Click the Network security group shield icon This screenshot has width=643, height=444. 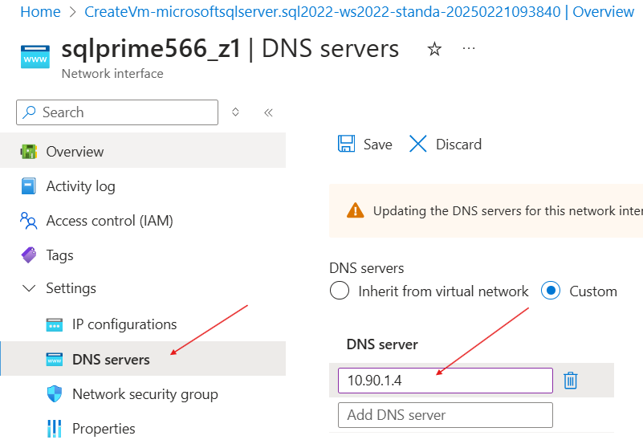click(55, 394)
